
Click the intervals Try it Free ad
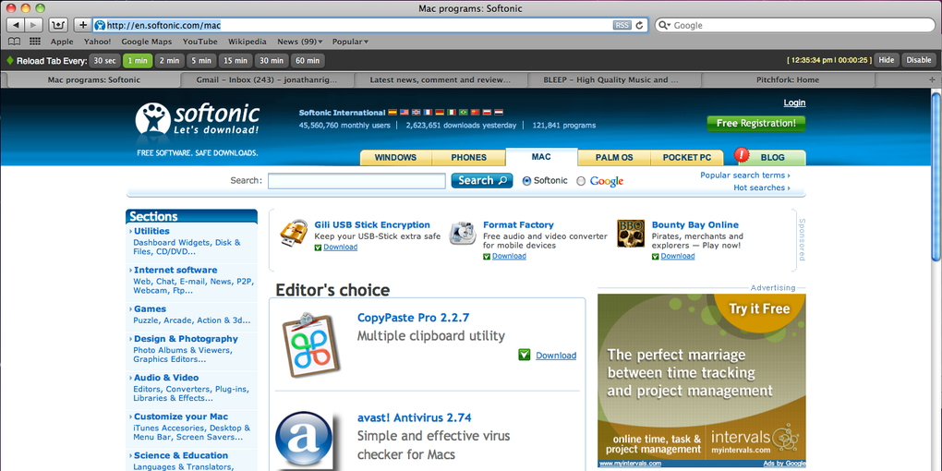point(702,380)
